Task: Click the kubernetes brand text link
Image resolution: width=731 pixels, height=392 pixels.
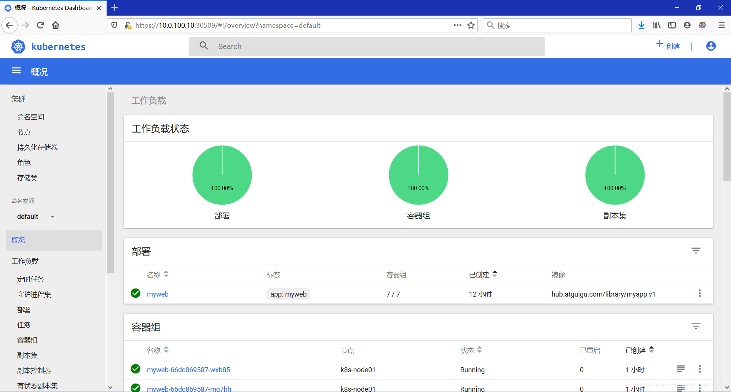Action: [x=58, y=47]
